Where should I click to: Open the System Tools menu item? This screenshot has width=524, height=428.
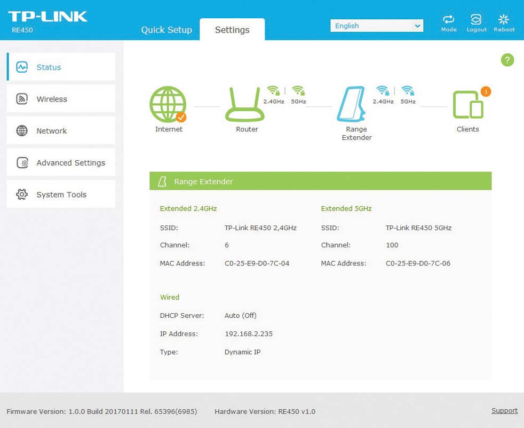coord(61,194)
